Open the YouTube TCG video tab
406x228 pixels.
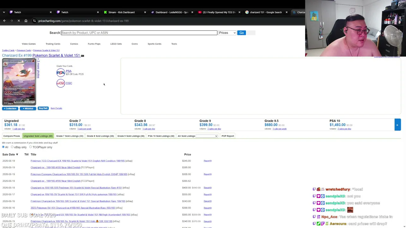pos(219,12)
